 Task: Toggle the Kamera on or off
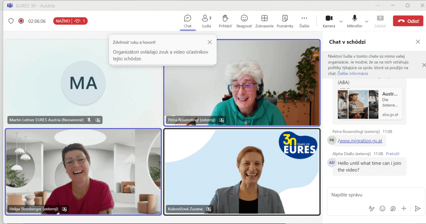tap(329, 21)
